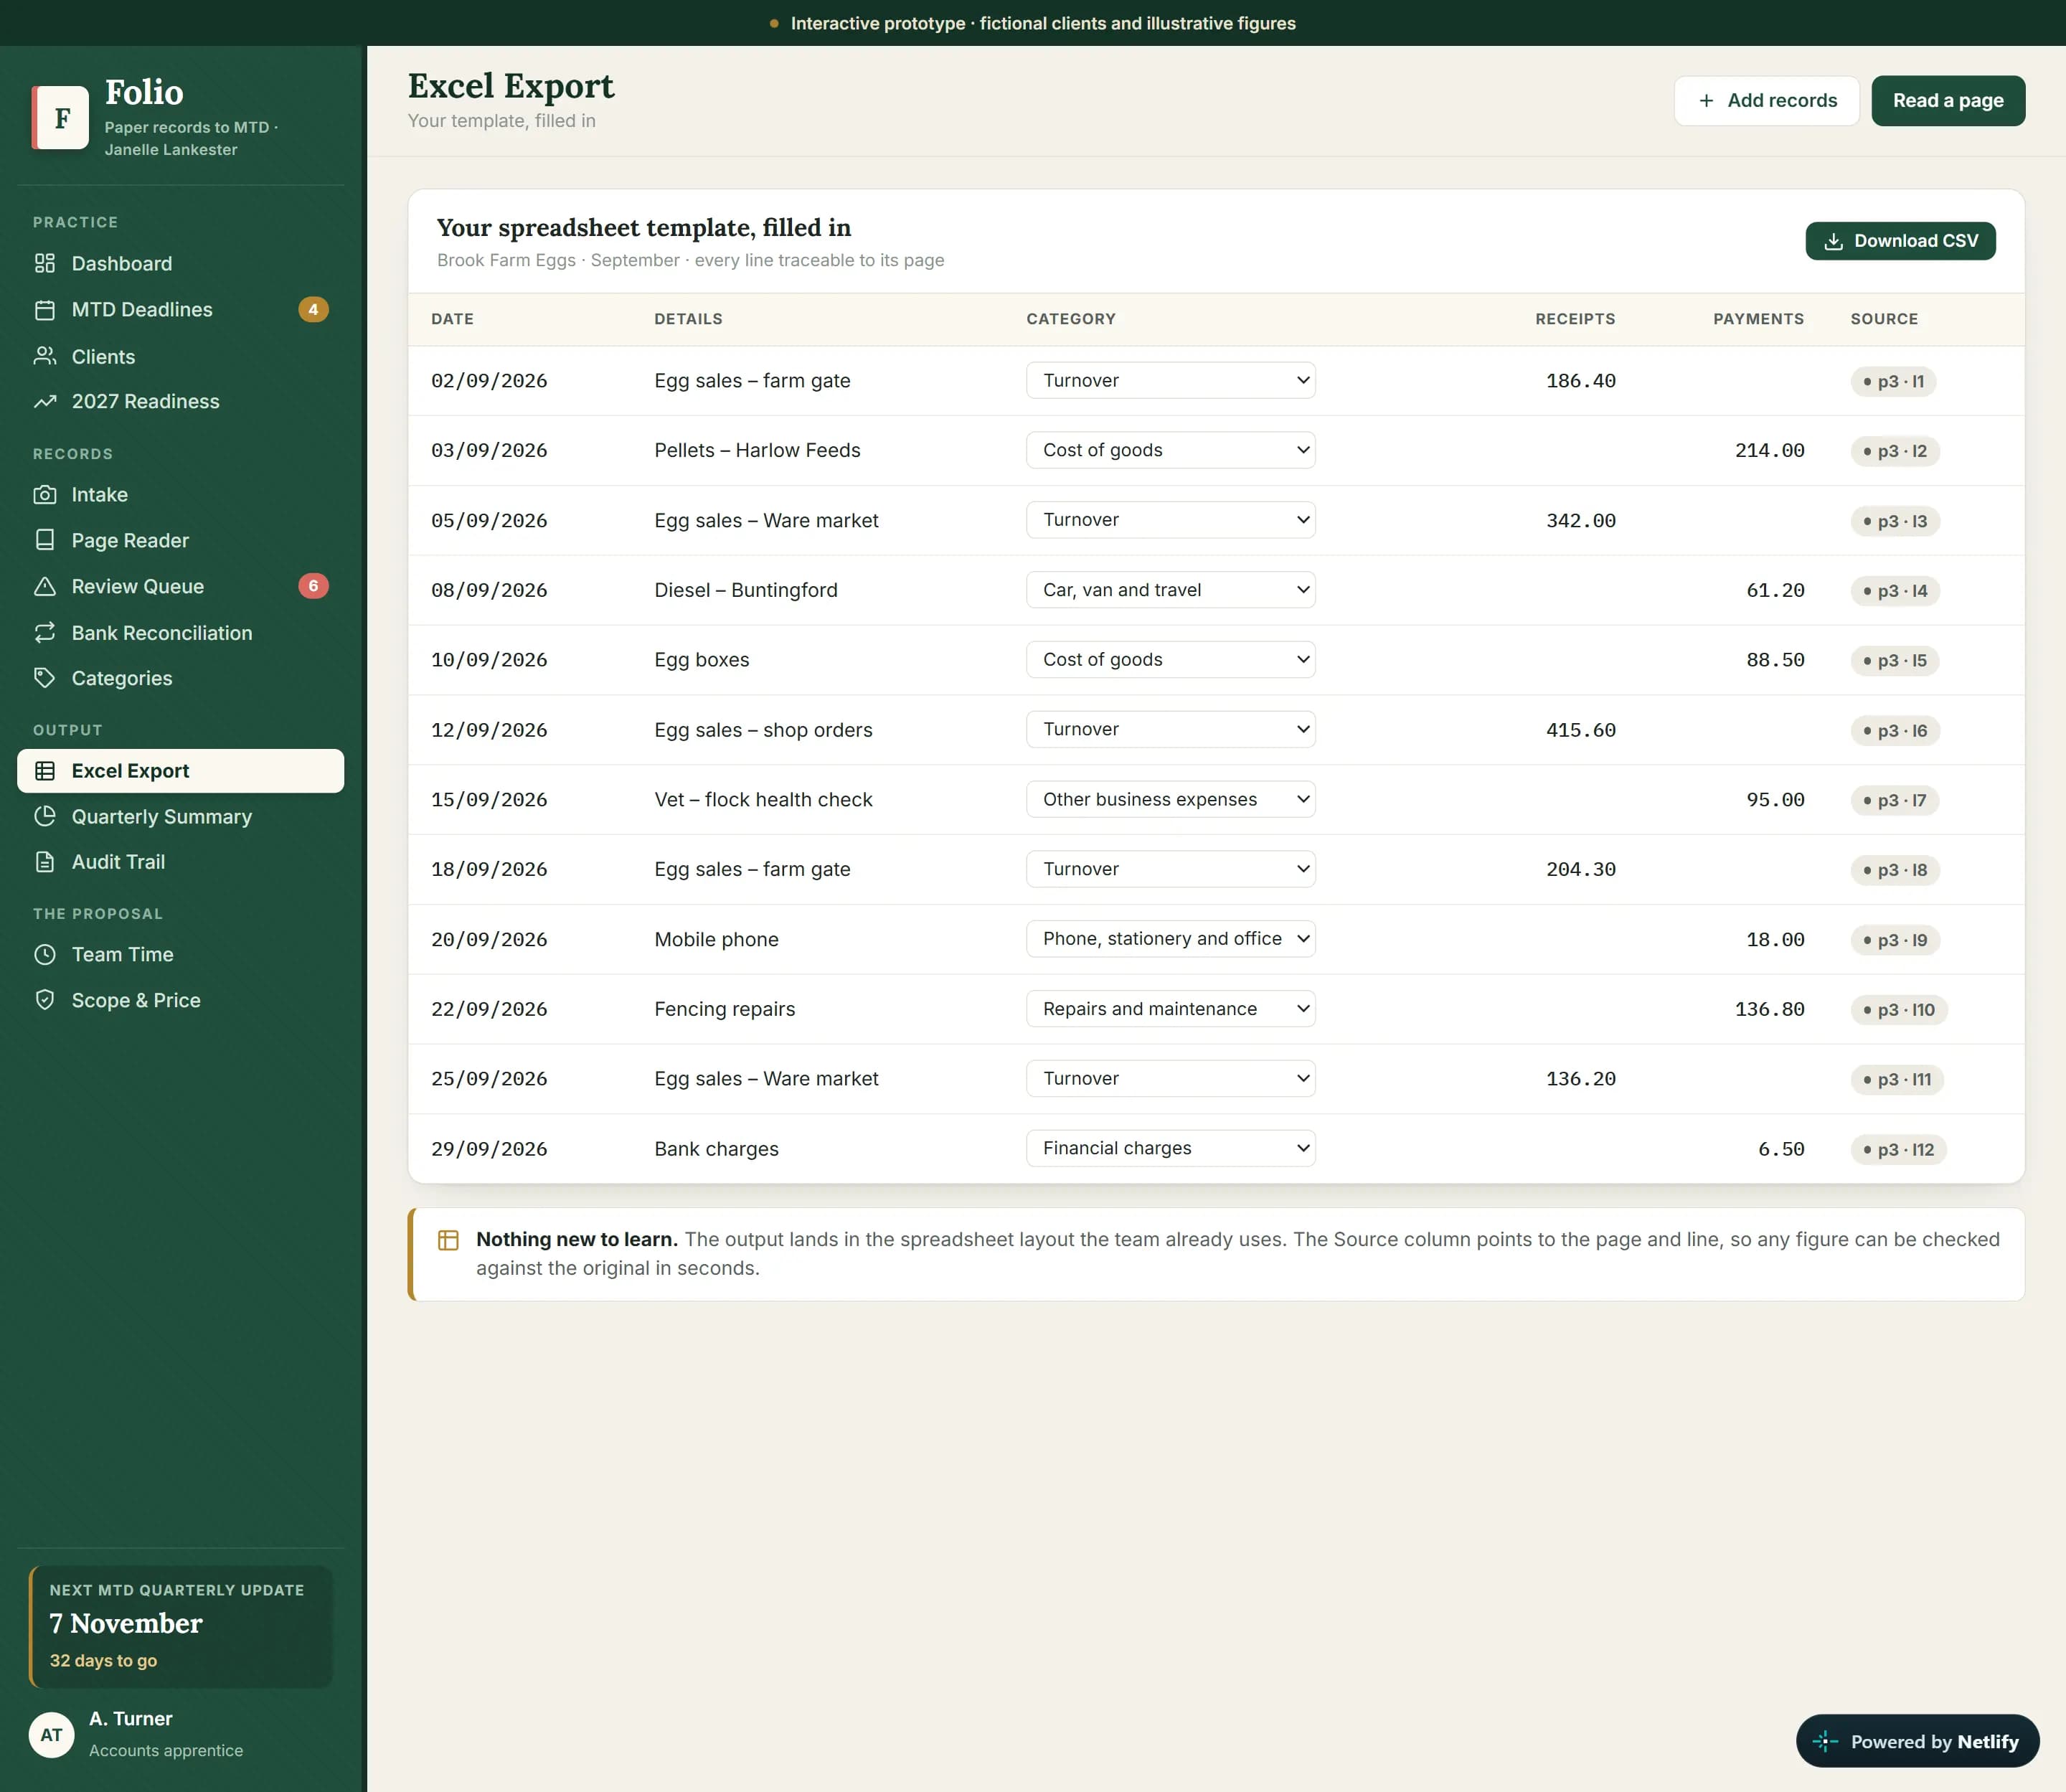Open category dropdown for Egg boxes row
The height and width of the screenshot is (1792, 2066).
1170,660
